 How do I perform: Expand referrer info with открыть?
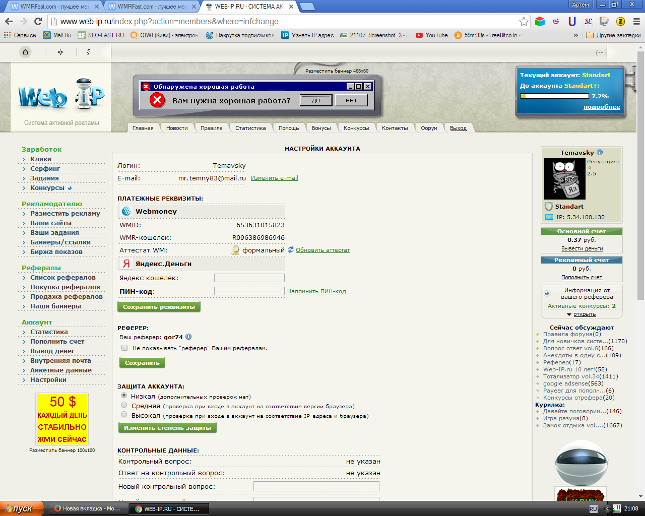(585, 314)
